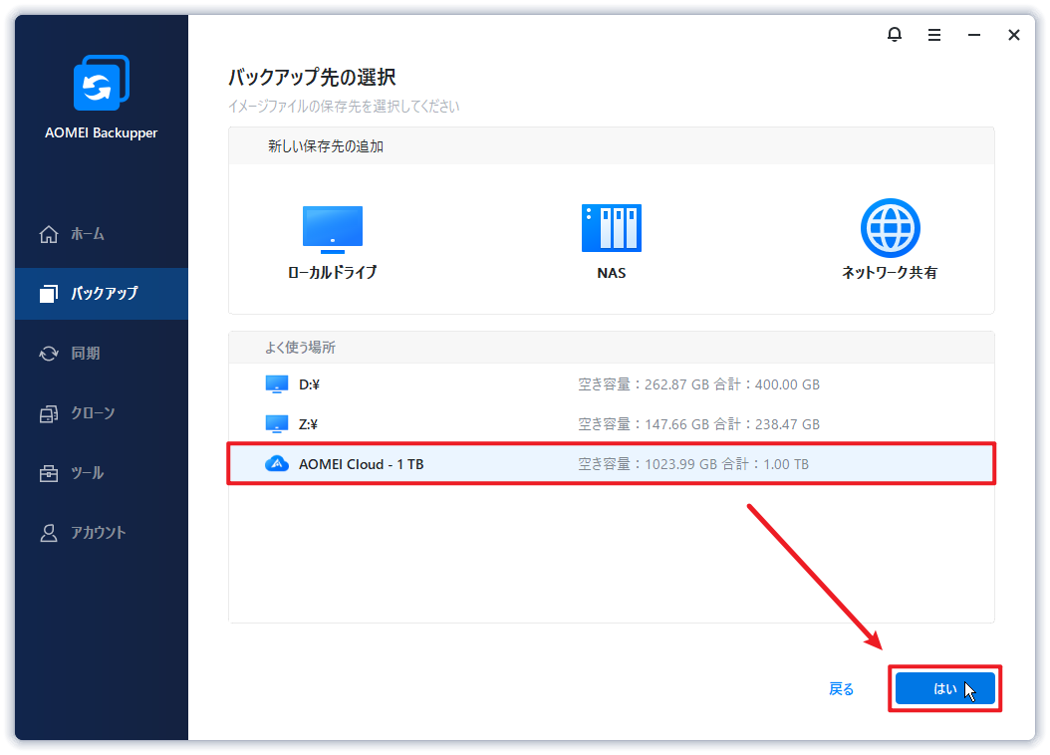This screenshot has height=755, width=1050.
Task: Select AOMEI Cloud - 1 TB destination
Action: pyautogui.click(x=612, y=464)
